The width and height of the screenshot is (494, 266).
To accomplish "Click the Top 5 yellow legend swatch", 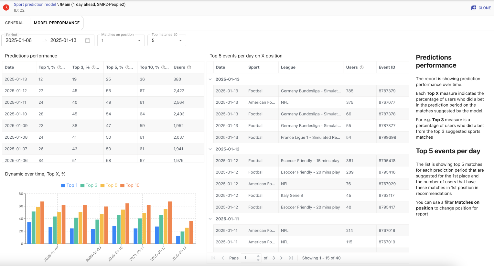I will tap(102, 186).
